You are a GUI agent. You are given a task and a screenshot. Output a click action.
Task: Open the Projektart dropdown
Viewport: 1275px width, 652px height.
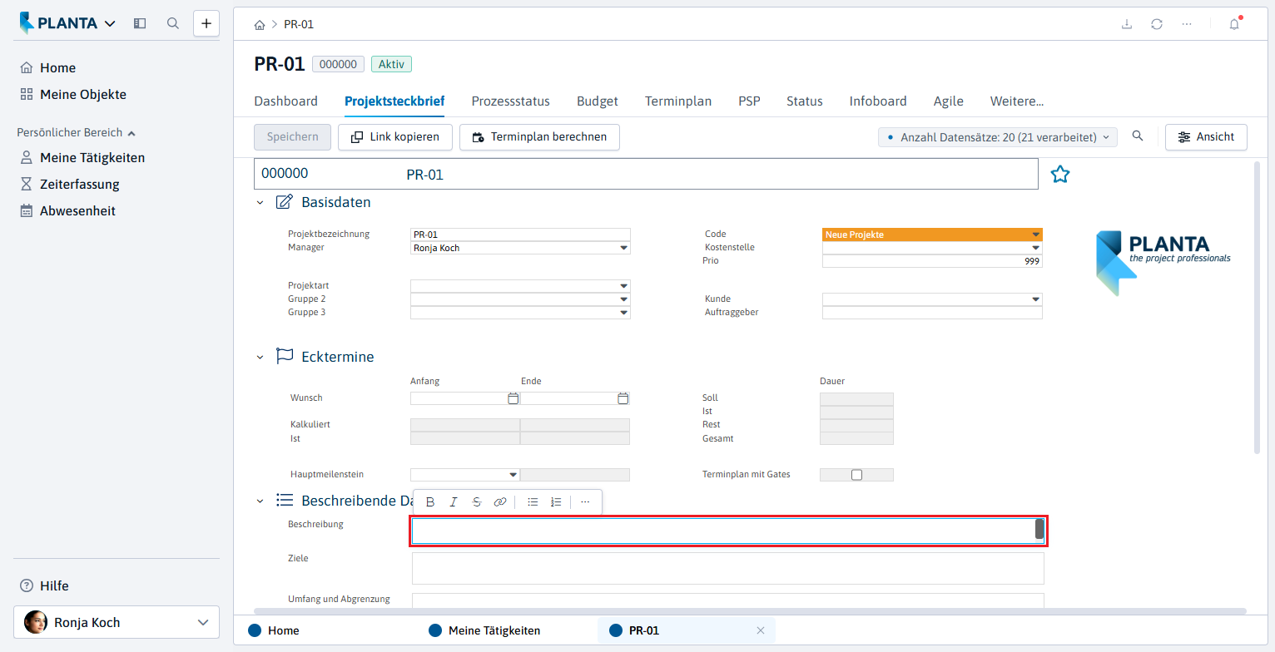click(x=624, y=286)
